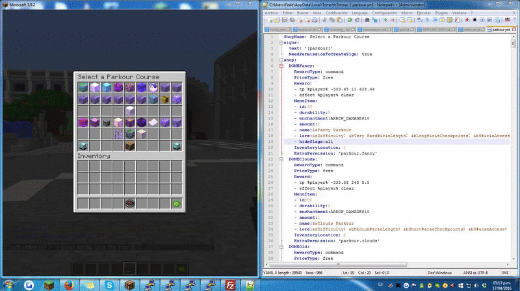
Task: Click the green Undo arrow icon
Action: [350, 20]
